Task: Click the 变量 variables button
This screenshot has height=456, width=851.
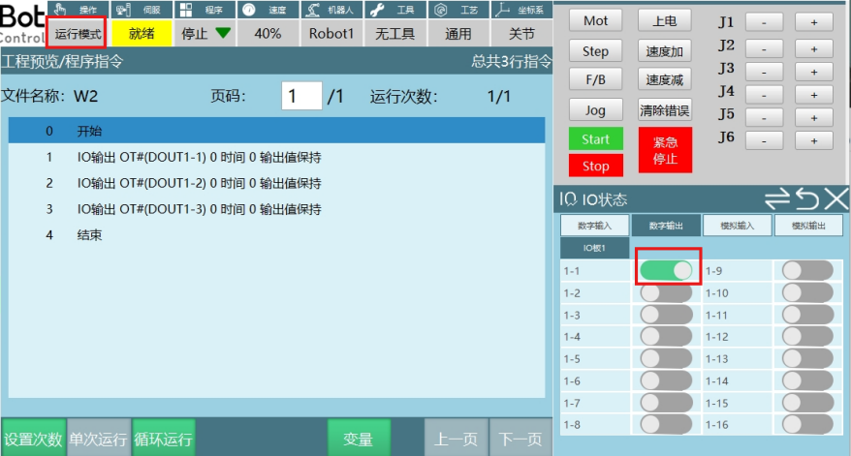Action: (359, 439)
